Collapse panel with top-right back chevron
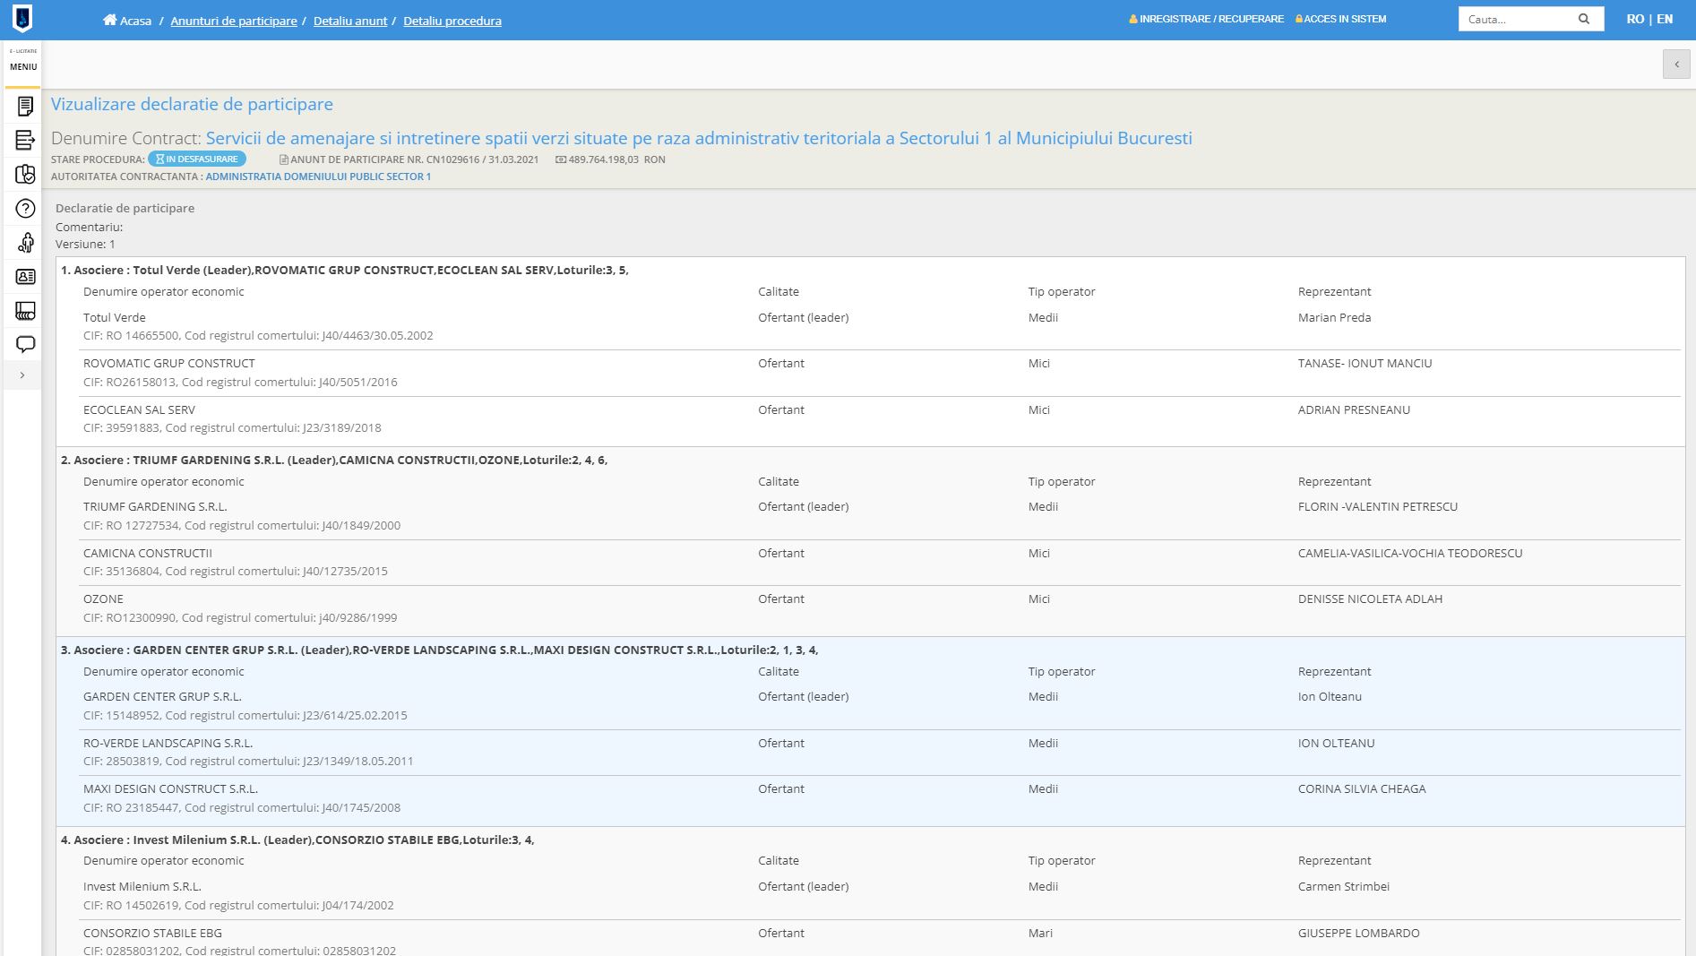The image size is (1696, 956). [1676, 65]
